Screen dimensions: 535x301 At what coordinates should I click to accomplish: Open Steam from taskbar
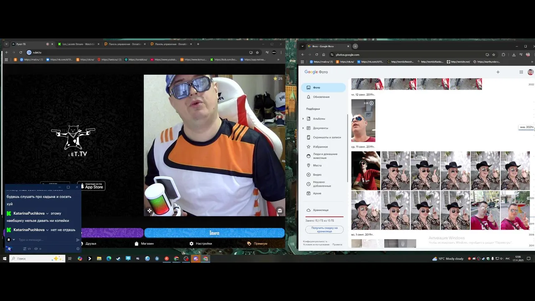pyautogui.click(x=118, y=259)
